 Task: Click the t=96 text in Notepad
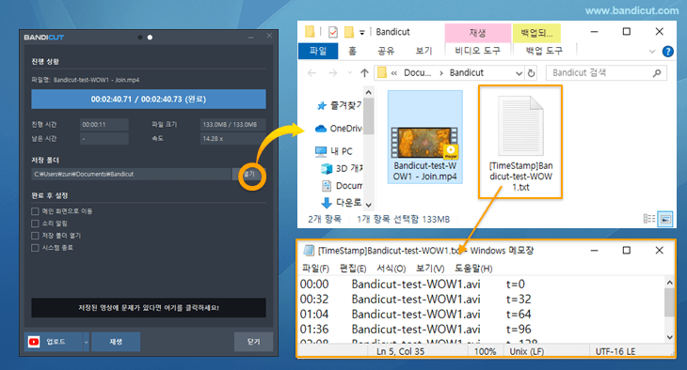519,330
